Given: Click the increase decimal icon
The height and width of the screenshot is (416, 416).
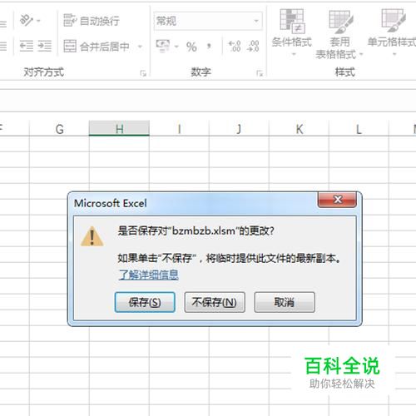Looking at the screenshot, I should click(x=235, y=46).
